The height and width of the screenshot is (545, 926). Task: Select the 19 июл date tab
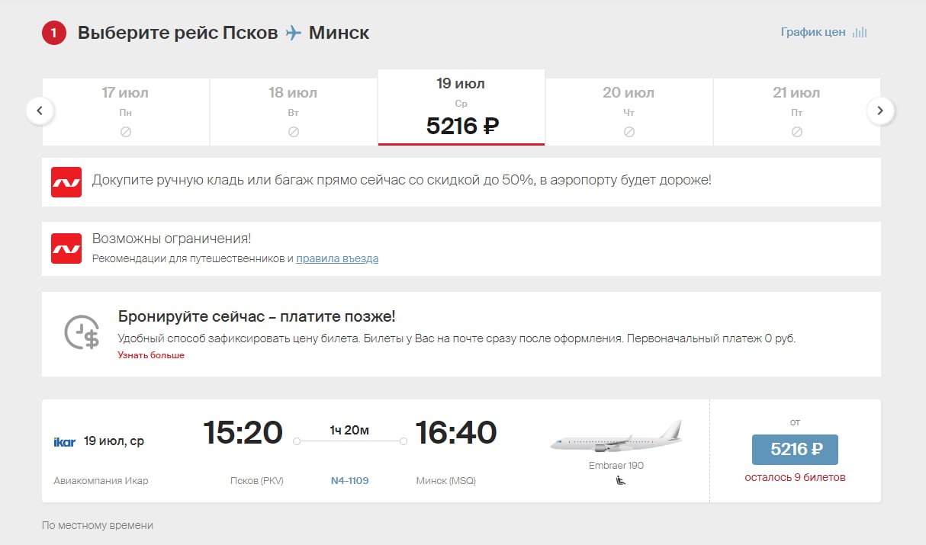[x=461, y=107]
